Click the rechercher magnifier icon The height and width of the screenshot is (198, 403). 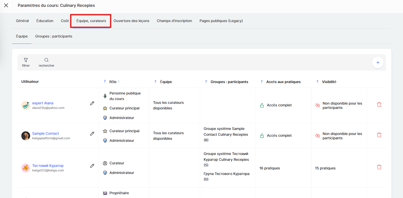tap(46, 60)
